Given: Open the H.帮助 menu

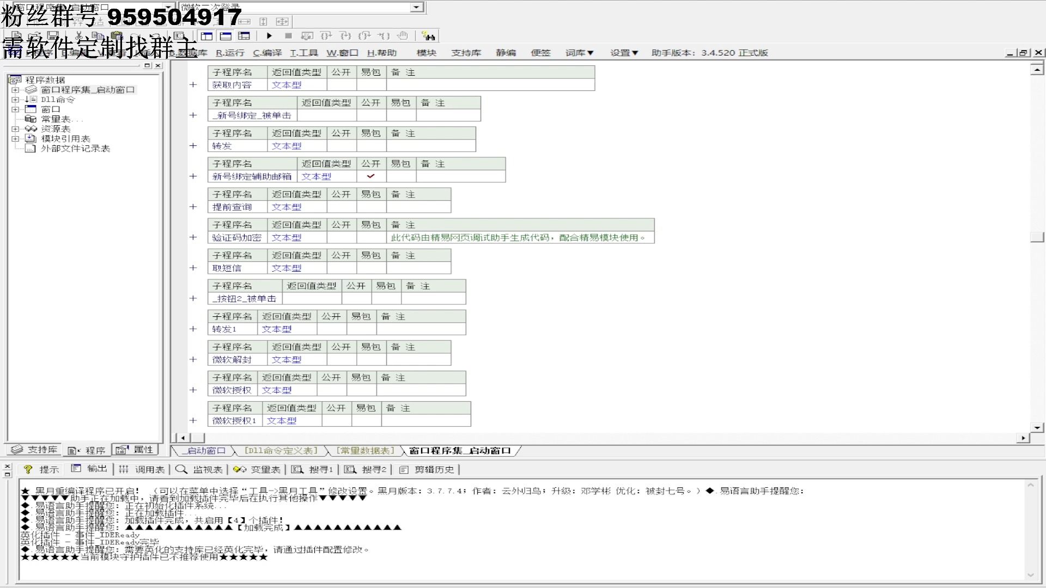Looking at the screenshot, I should pyautogui.click(x=382, y=53).
